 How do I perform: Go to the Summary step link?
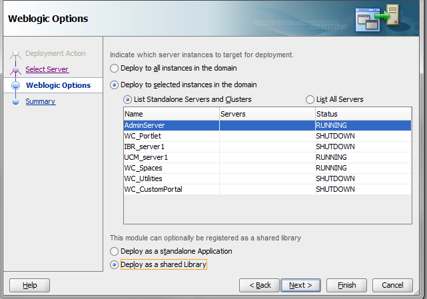coord(41,102)
